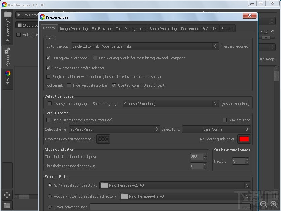Click the zoom out magnifier icon
This screenshot has width=281, height=211.
click(x=264, y=204)
